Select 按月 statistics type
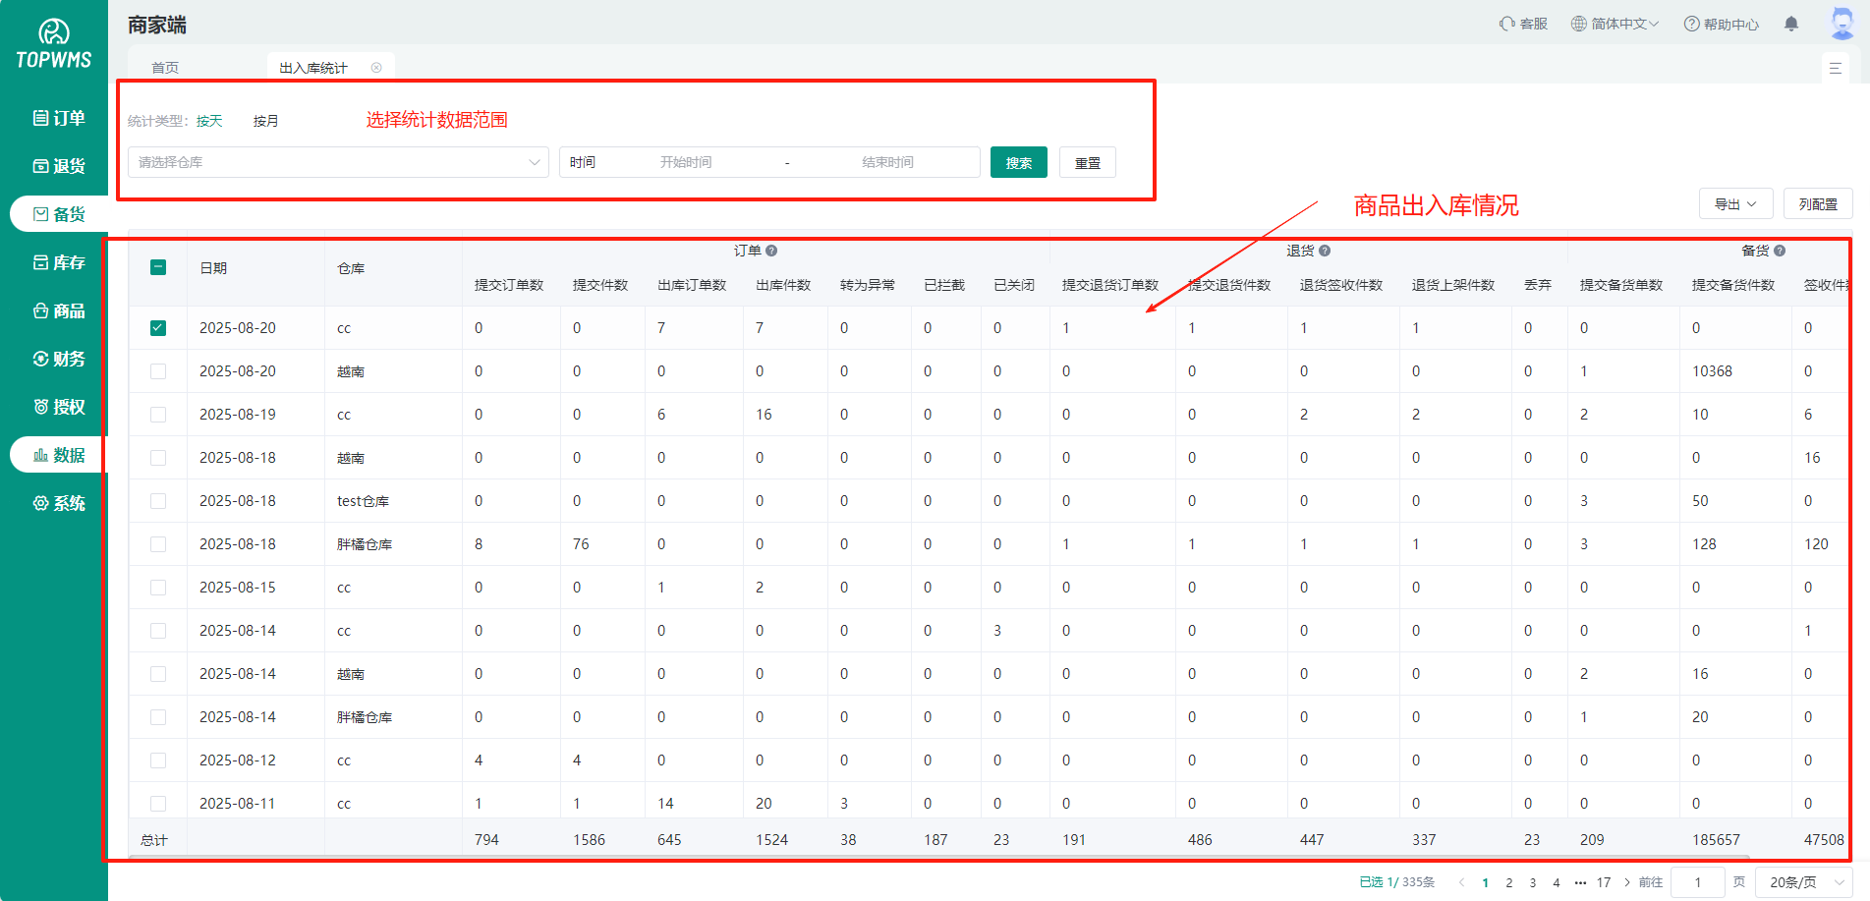Image resolution: width=1870 pixels, height=901 pixels. click(265, 121)
